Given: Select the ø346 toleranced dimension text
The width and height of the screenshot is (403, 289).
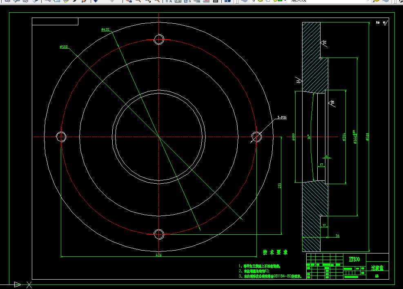Looking at the screenshot, I should [355, 137].
